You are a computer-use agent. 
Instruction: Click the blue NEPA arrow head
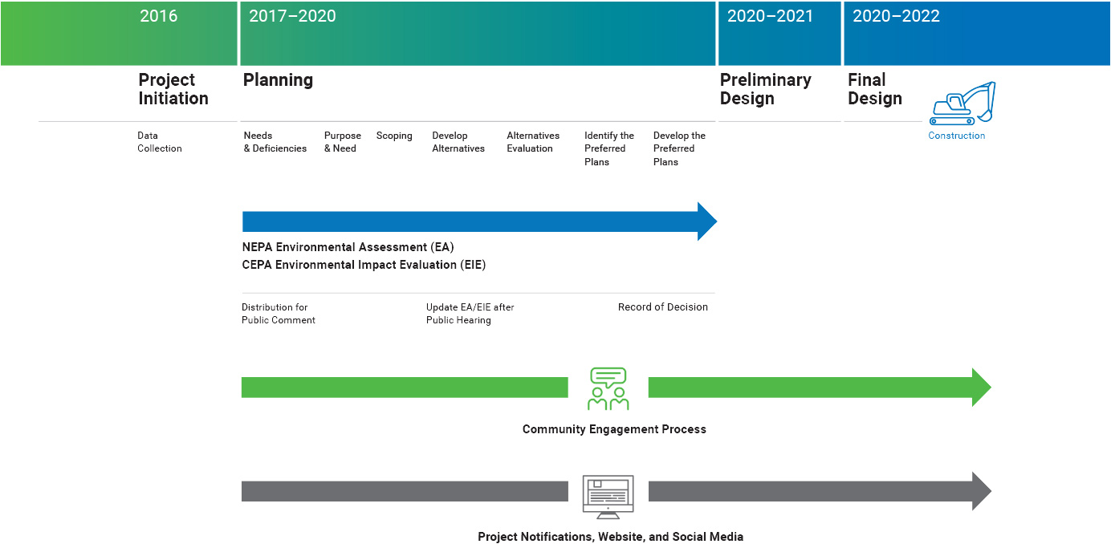[x=706, y=221]
